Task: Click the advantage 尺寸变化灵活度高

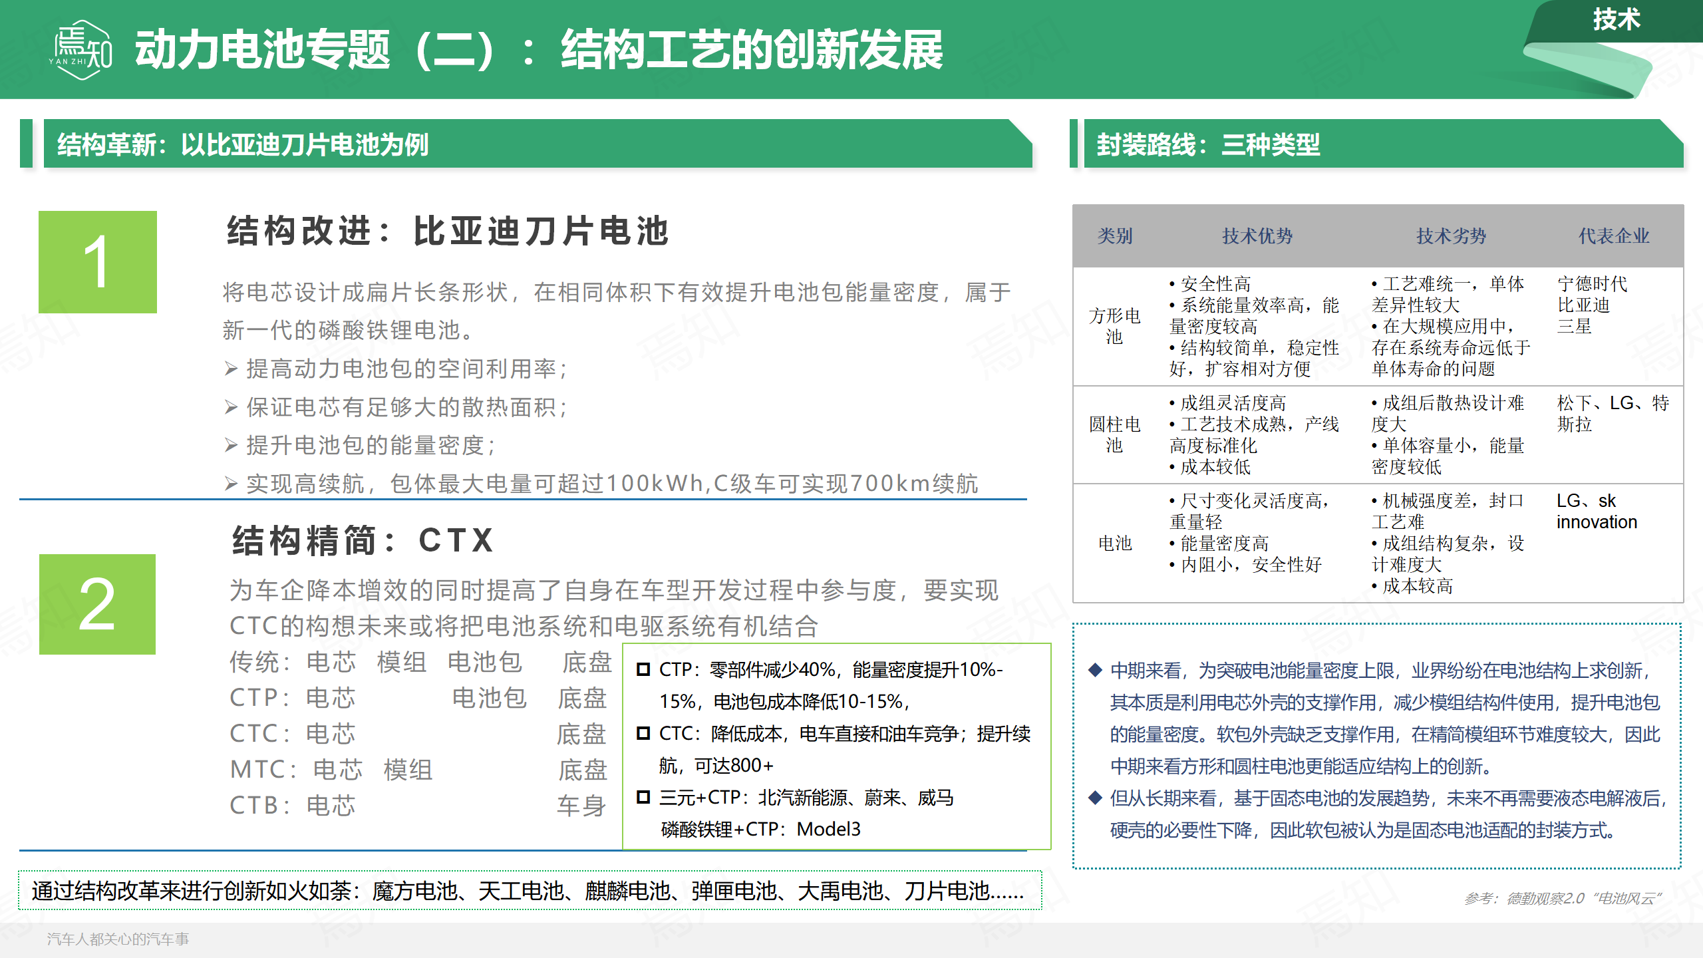Action: [1250, 511]
